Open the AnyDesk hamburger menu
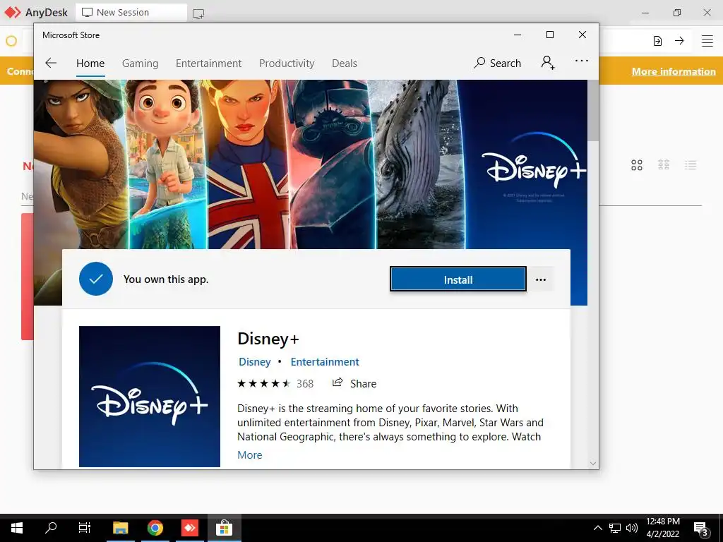The height and width of the screenshot is (542, 723). [707, 41]
